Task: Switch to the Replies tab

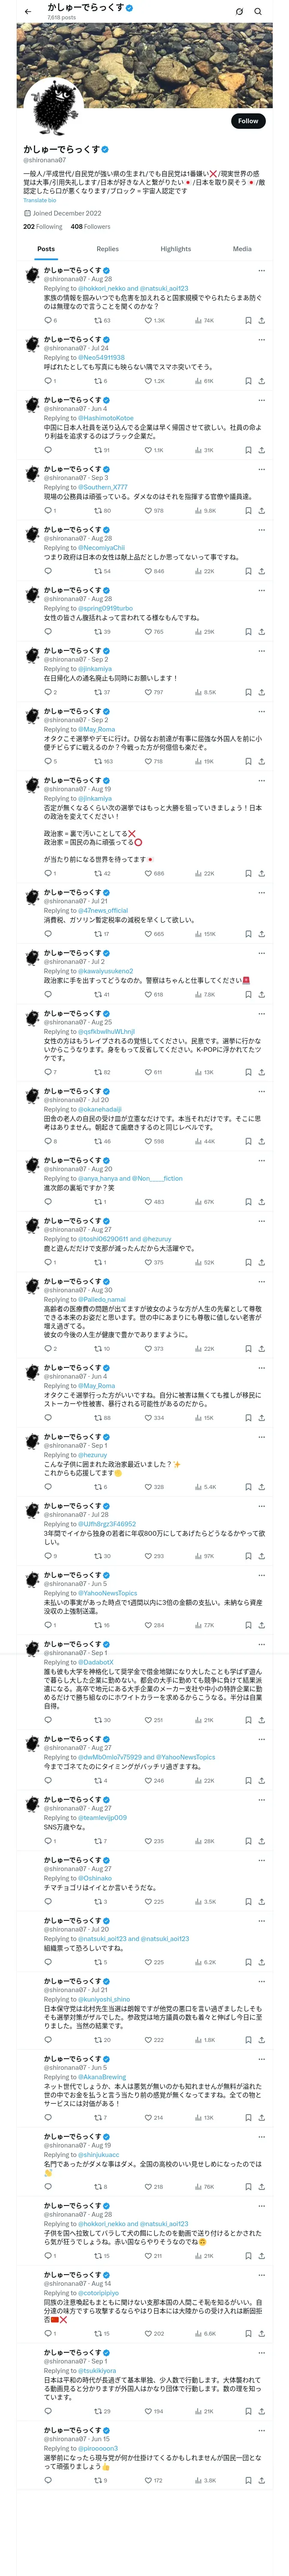Action: click(107, 249)
